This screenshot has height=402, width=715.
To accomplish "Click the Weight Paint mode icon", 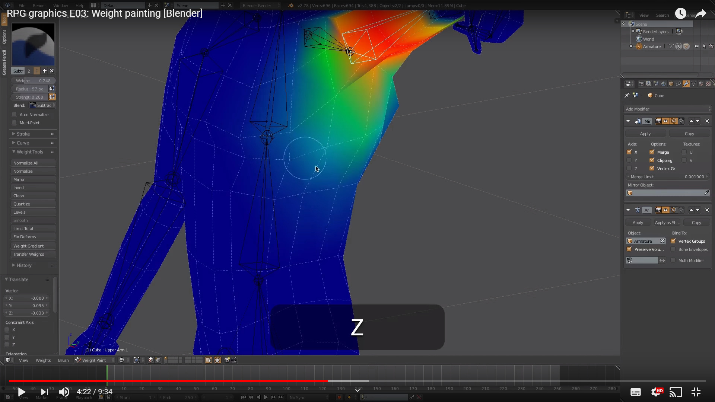I will (77, 360).
